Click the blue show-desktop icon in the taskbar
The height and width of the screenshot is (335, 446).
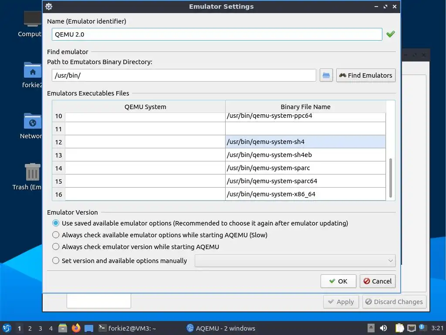point(89,328)
